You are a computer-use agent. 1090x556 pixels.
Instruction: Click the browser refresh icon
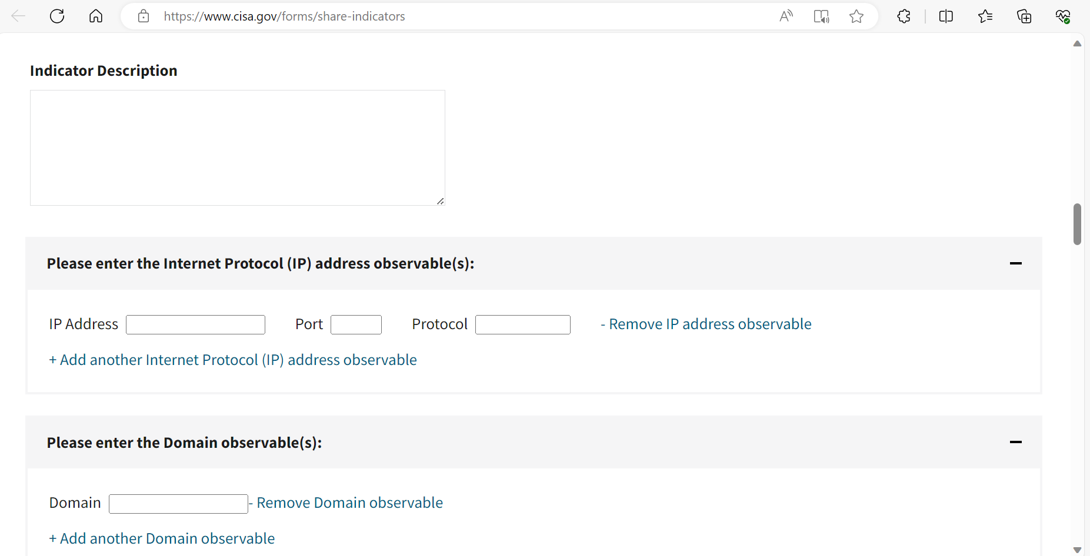pyautogui.click(x=57, y=16)
